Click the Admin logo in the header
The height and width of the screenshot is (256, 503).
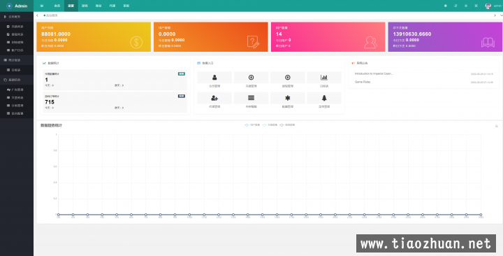click(17, 6)
